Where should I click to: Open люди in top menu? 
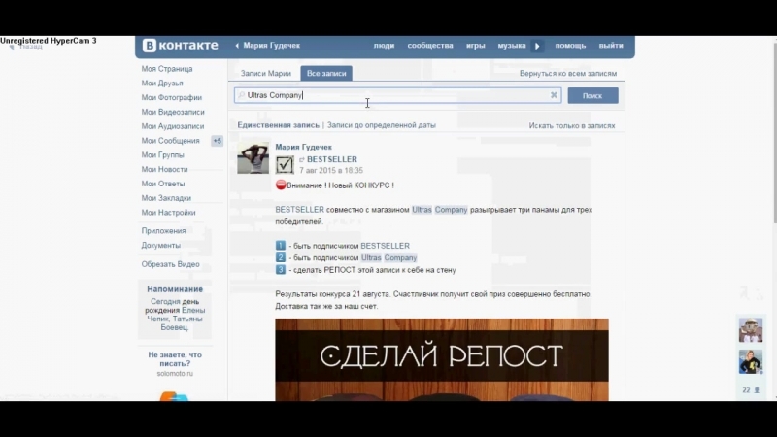point(384,46)
